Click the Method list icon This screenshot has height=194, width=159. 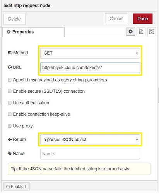[x=10, y=53]
